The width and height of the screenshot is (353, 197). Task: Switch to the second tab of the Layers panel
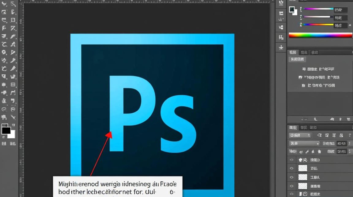coord(304,128)
